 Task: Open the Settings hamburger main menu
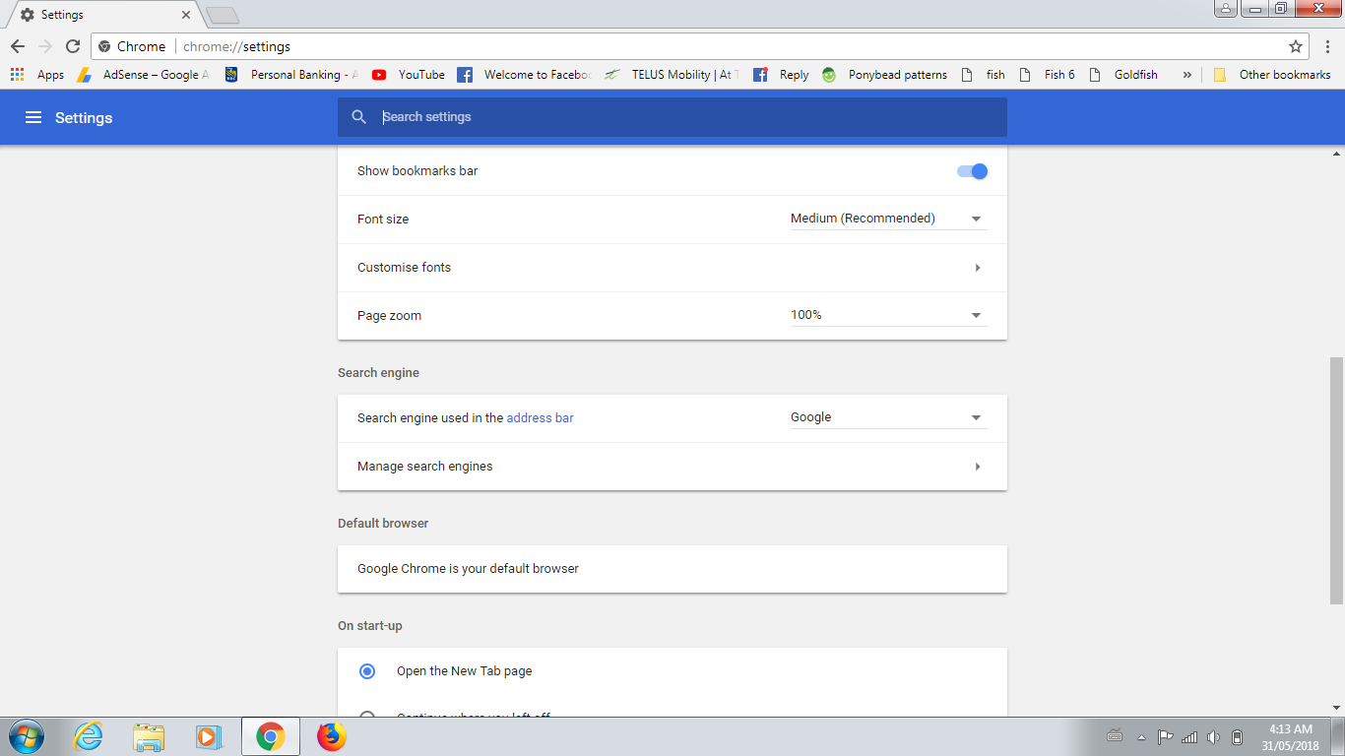click(x=33, y=117)
